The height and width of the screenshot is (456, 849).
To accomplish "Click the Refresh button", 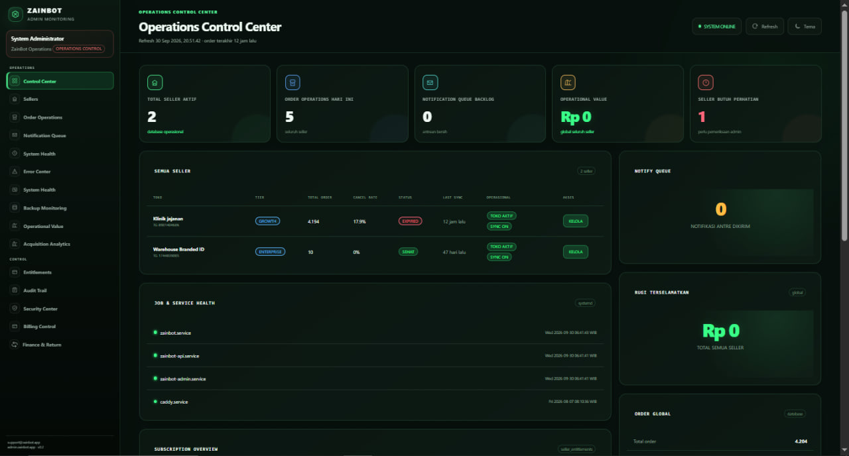I will click(x=765, y=27).
